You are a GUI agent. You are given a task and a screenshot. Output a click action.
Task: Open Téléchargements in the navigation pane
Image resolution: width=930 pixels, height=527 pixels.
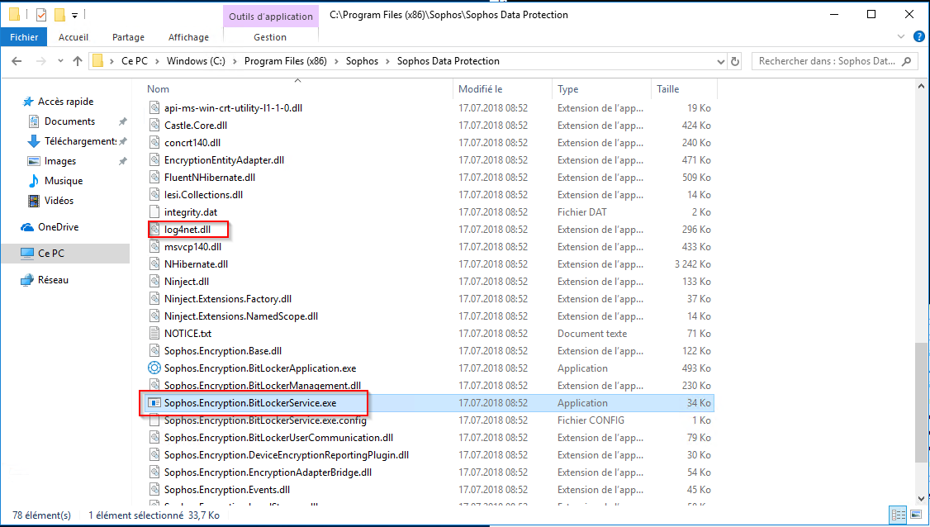coord(80,141)
